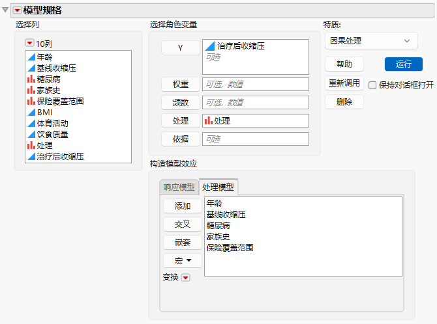Select 治疗后收缩压 in the Y role box

(x=241, y=46)
